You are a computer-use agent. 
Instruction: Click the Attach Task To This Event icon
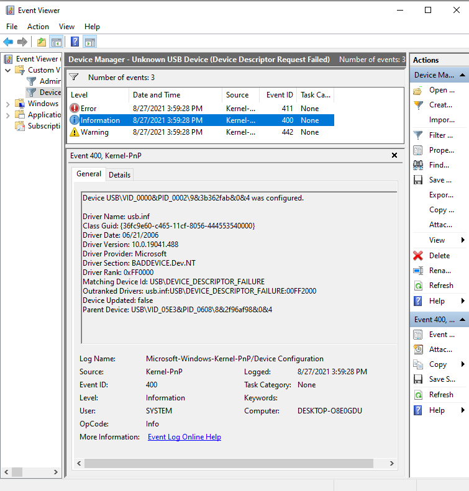click(x=418, y=349)
